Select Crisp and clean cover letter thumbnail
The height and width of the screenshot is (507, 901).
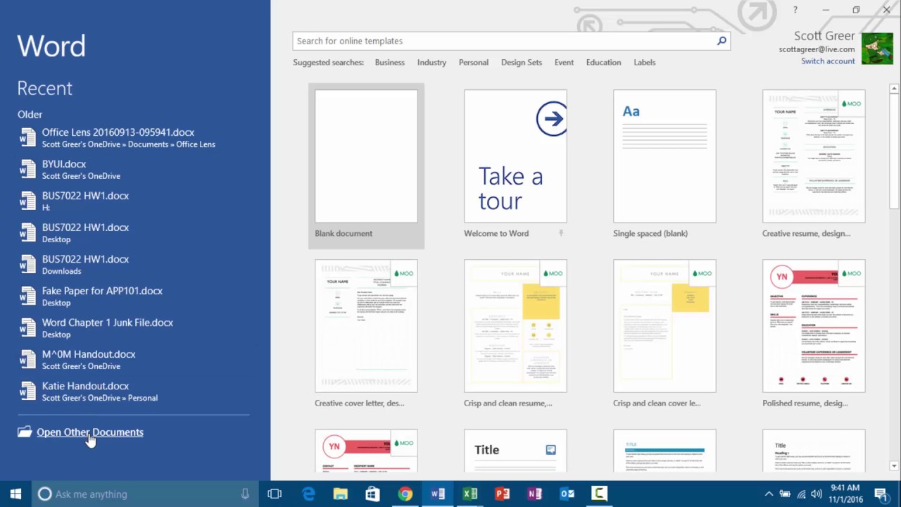(x=664, y=326)
